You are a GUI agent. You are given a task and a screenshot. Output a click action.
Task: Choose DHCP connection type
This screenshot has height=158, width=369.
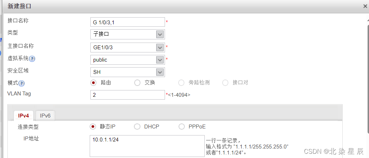pyautogui.click(x=137, y=127)
